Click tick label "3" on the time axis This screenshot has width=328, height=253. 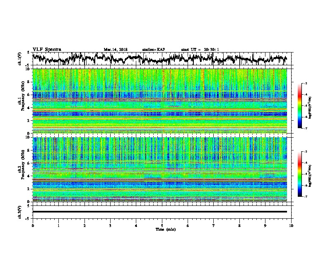(x=110, y=226)
